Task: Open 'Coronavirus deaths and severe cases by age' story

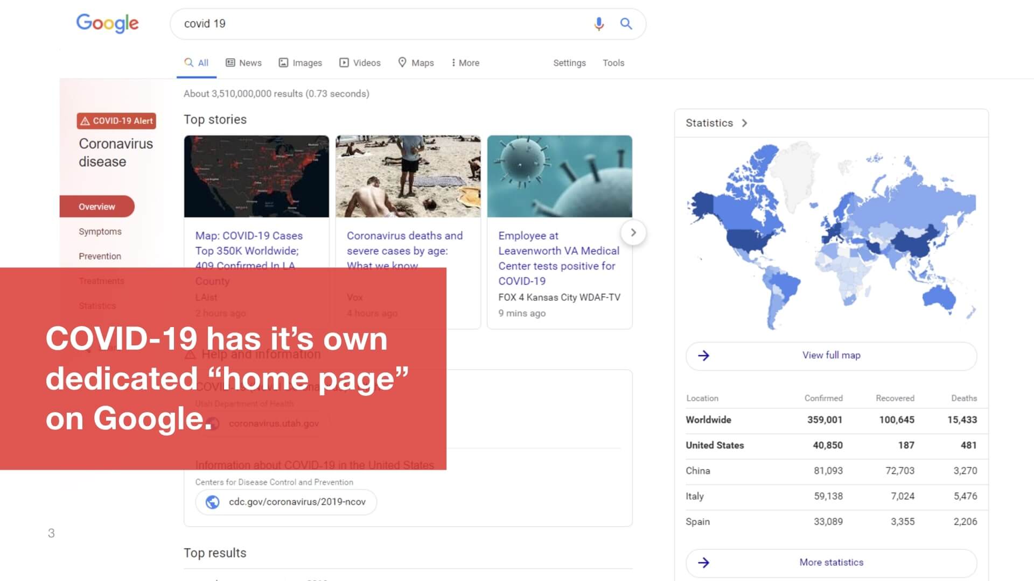Action: coord(404,250)
